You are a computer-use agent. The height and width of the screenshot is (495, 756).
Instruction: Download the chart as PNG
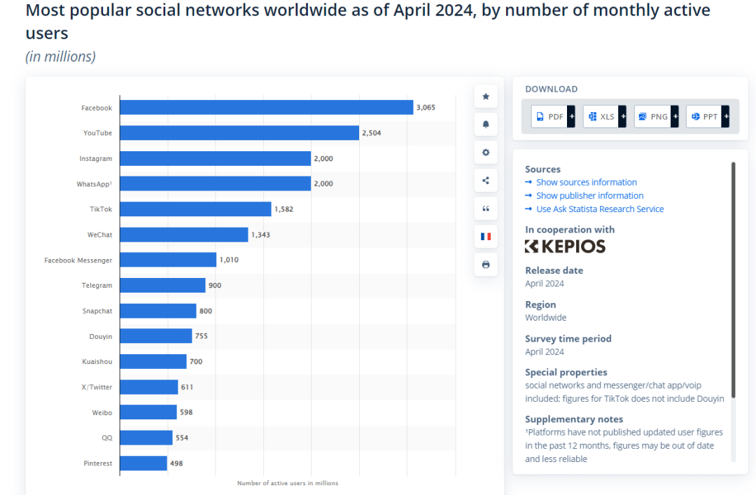coord(653,116)
